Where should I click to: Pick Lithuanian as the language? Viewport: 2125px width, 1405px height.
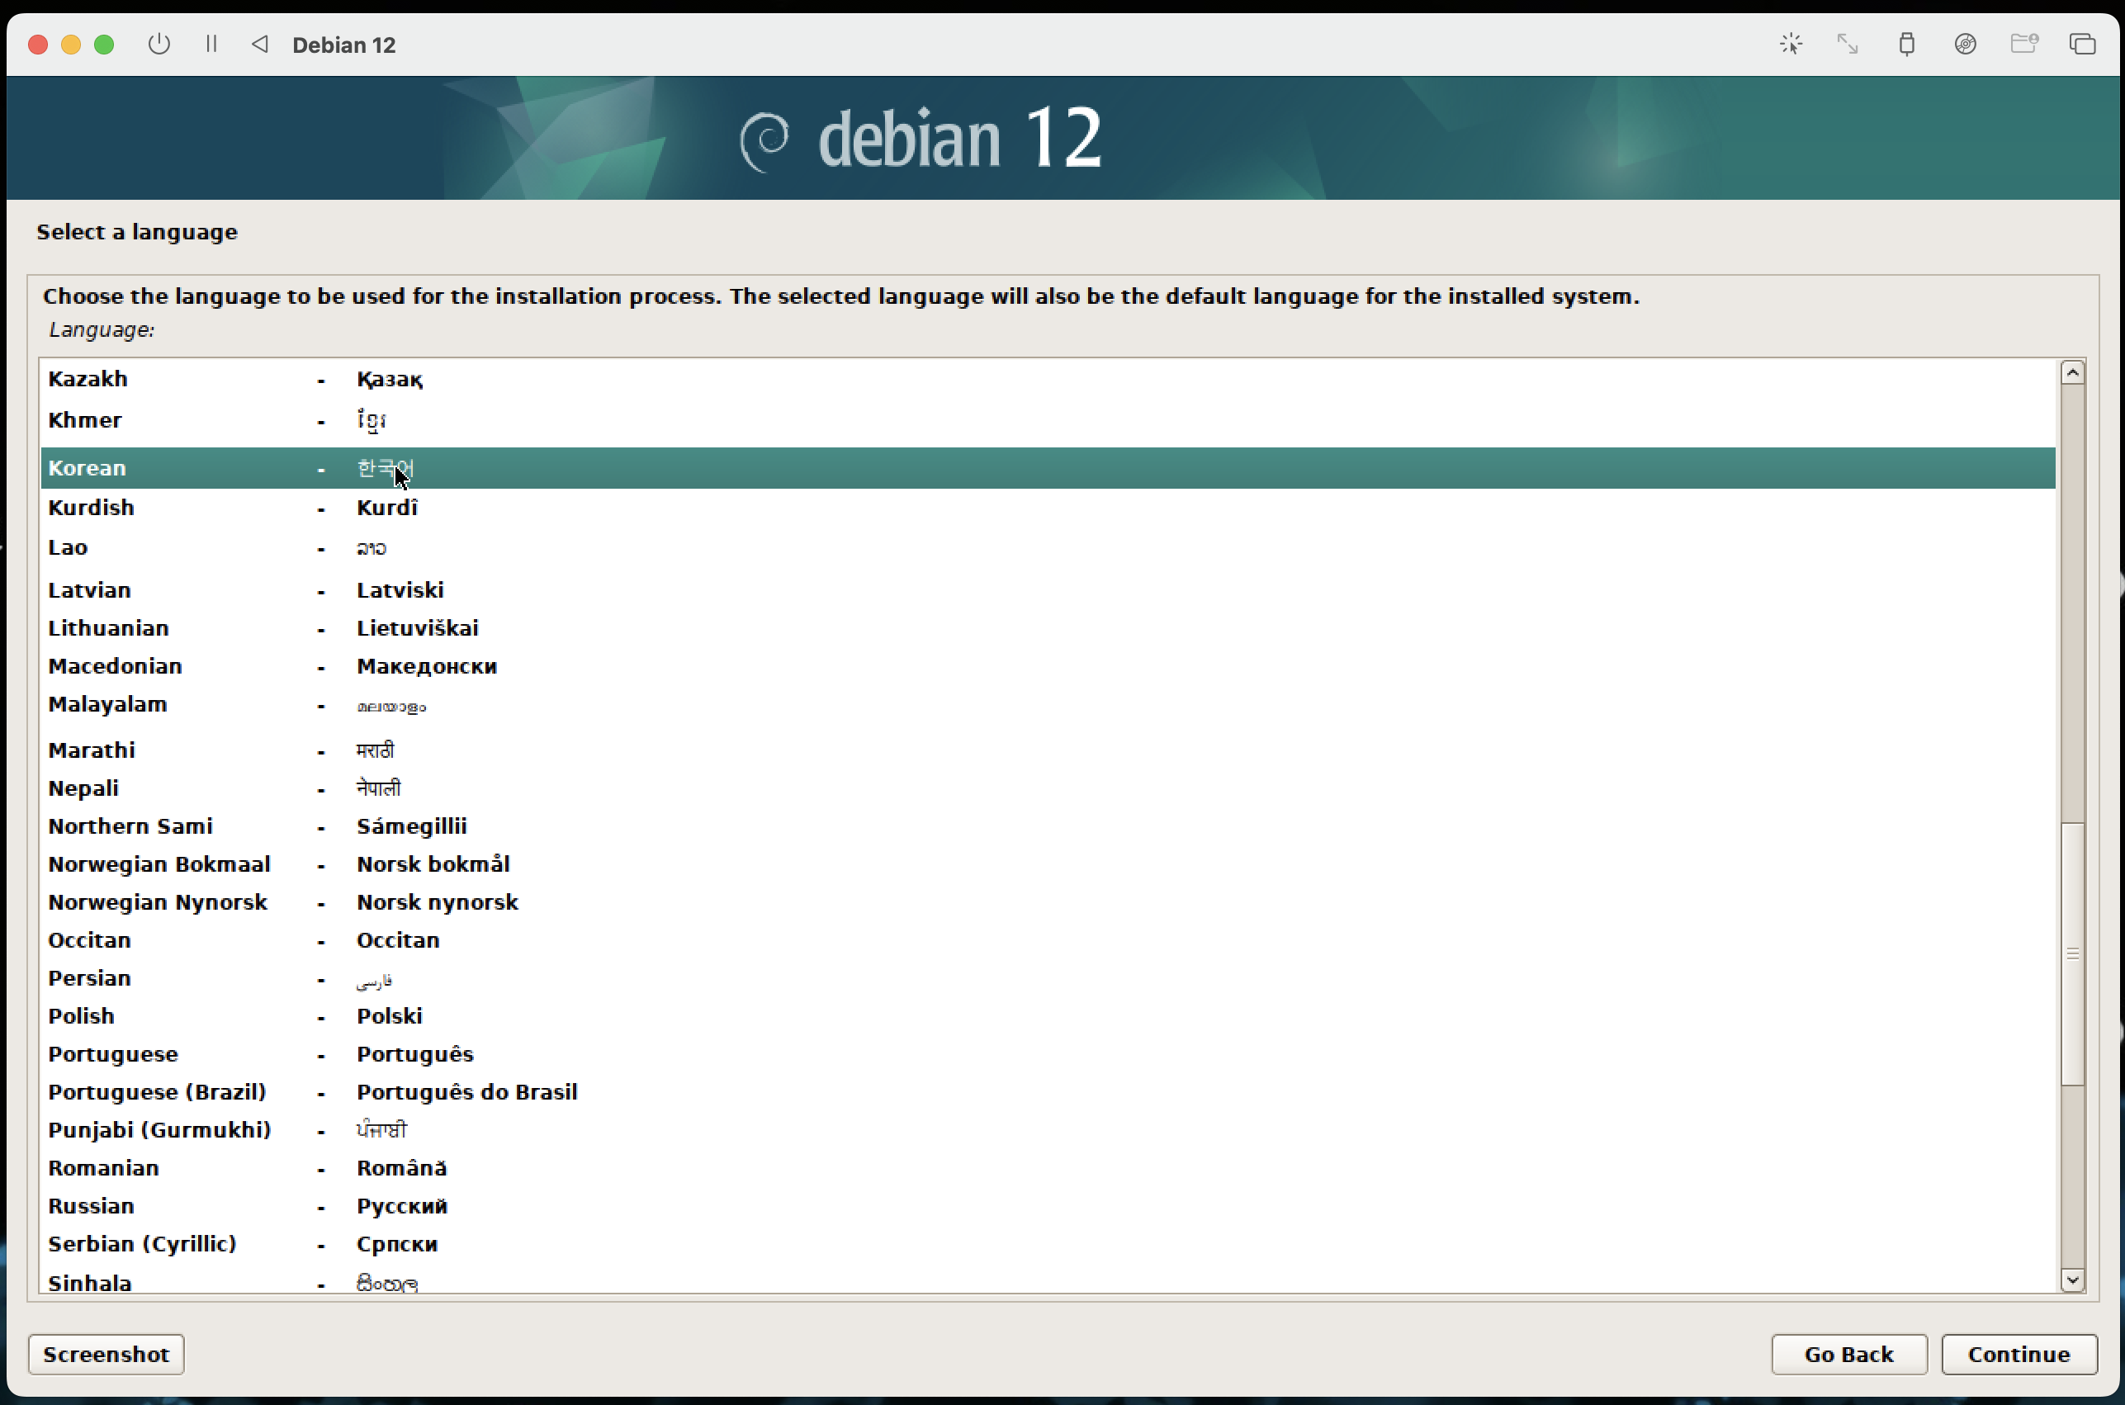tap(1048, 628)
